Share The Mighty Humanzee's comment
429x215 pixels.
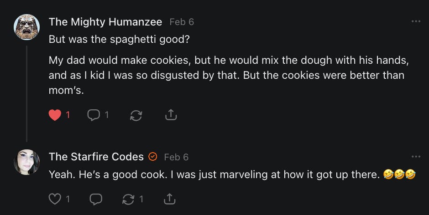coord(170,115)
